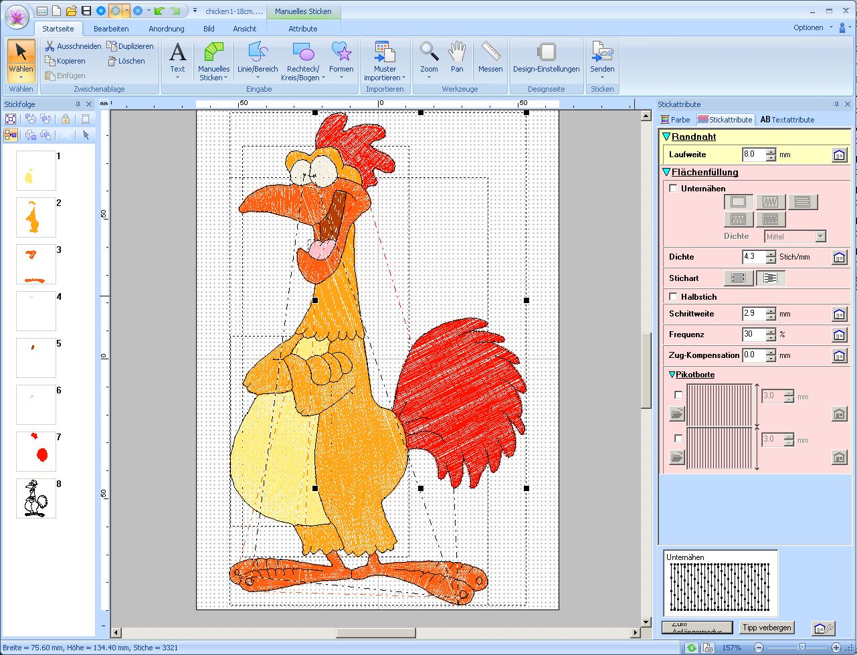Click the canvas vertical scrollbar thumb

point(646,371)
